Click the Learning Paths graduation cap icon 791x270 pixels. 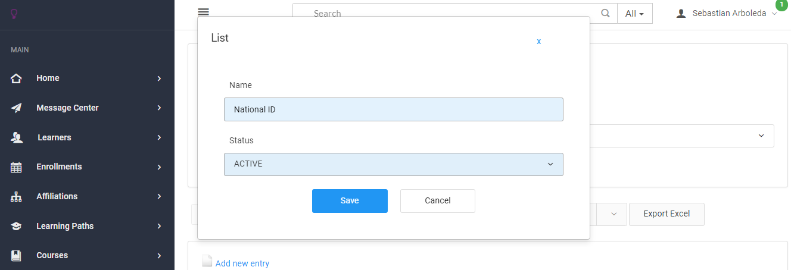tap(17, 227)
